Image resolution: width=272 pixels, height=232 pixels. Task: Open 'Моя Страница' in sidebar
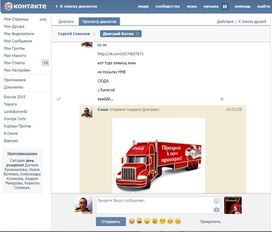[16, 19]
